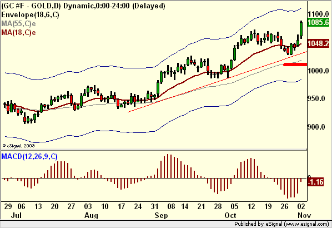Click the 900.0 price axis label
This screenshot has height=228, width=332.
[316, 127]
